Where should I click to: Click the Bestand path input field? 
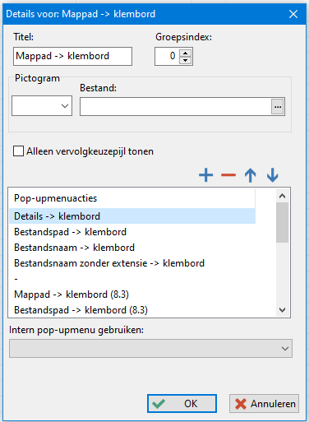pos(176,106)
